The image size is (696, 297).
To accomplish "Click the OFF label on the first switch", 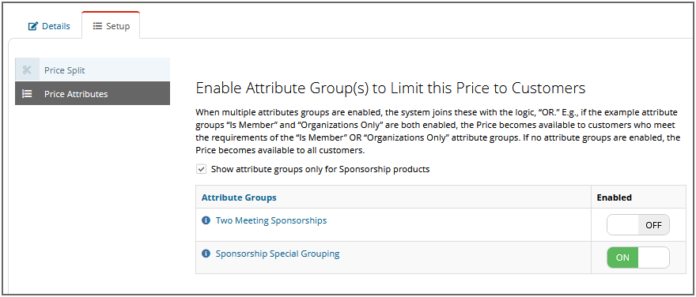I will tap(653, 225).
